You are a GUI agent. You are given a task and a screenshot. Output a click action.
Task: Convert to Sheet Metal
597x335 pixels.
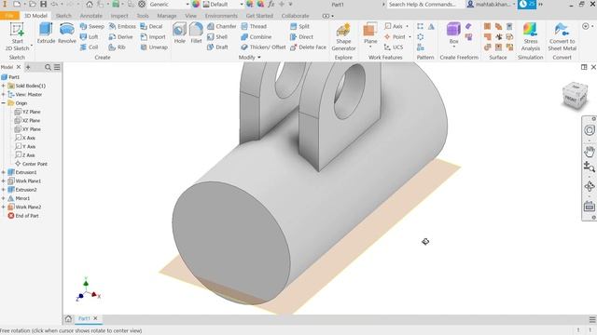point(562,36)
